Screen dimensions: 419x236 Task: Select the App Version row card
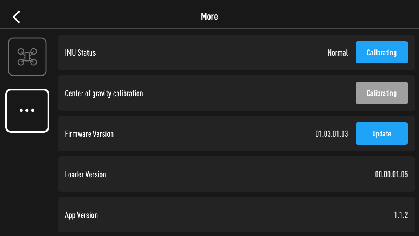click(x=236, y=215)
